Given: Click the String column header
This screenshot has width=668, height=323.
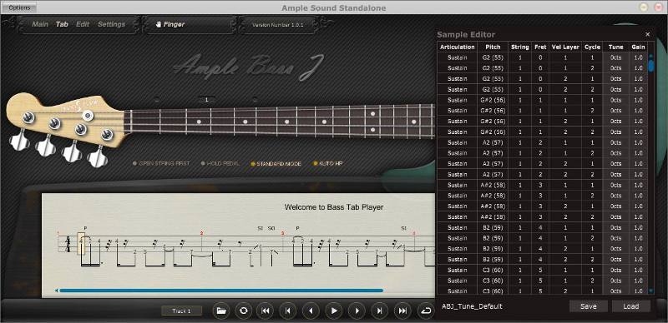Looking at the screenshot, I should point(519,47).
